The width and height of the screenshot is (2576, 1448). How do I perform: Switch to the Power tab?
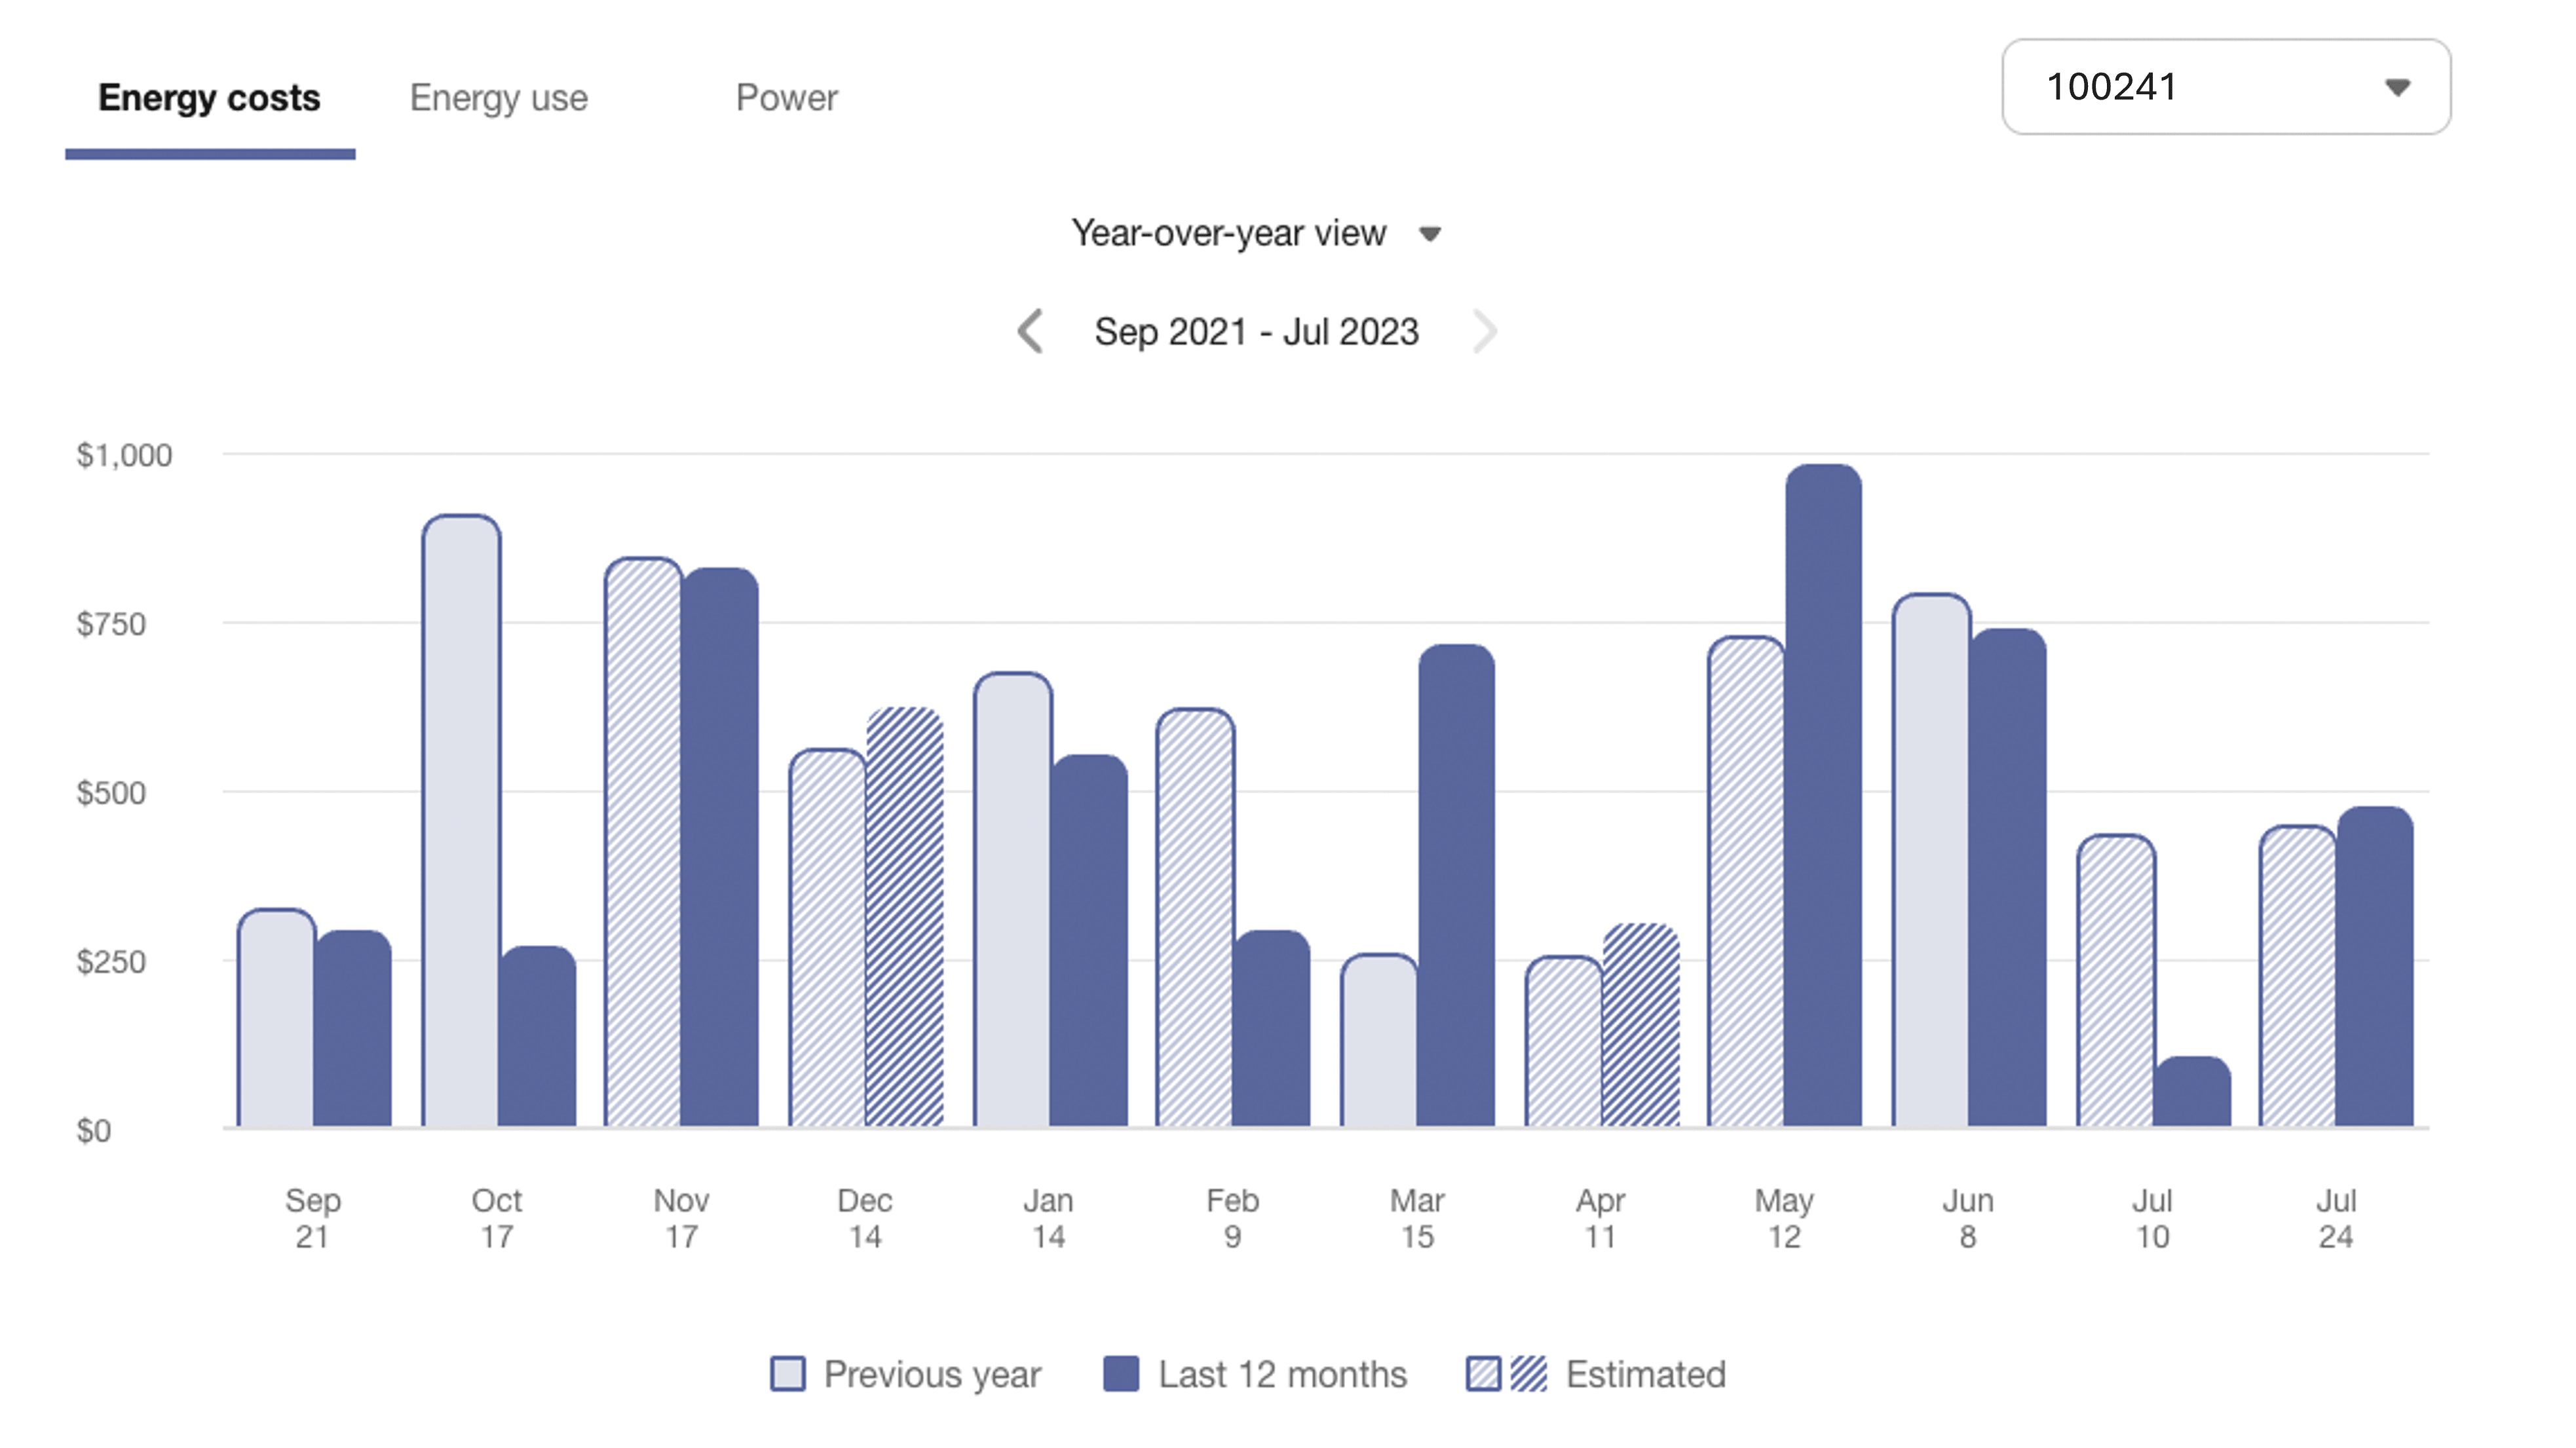point(786,97)
